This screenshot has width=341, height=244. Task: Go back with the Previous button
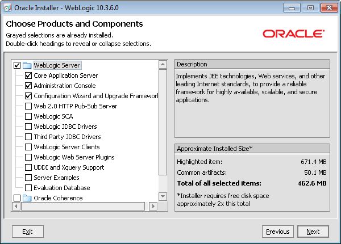278,232
